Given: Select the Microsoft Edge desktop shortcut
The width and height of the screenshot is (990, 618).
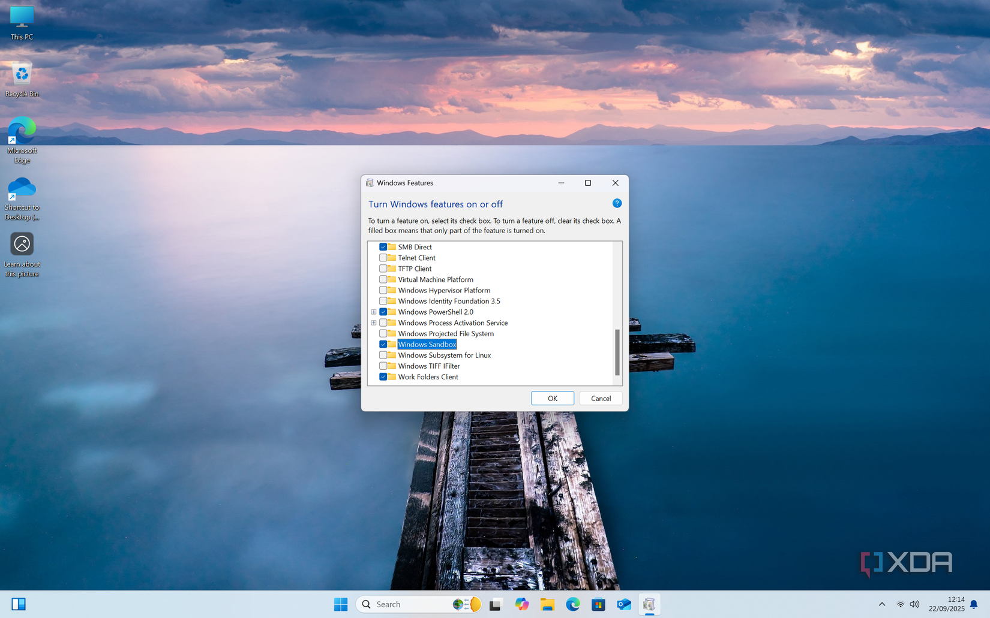Looking at the screenshot, I should (x=22, y=140).
